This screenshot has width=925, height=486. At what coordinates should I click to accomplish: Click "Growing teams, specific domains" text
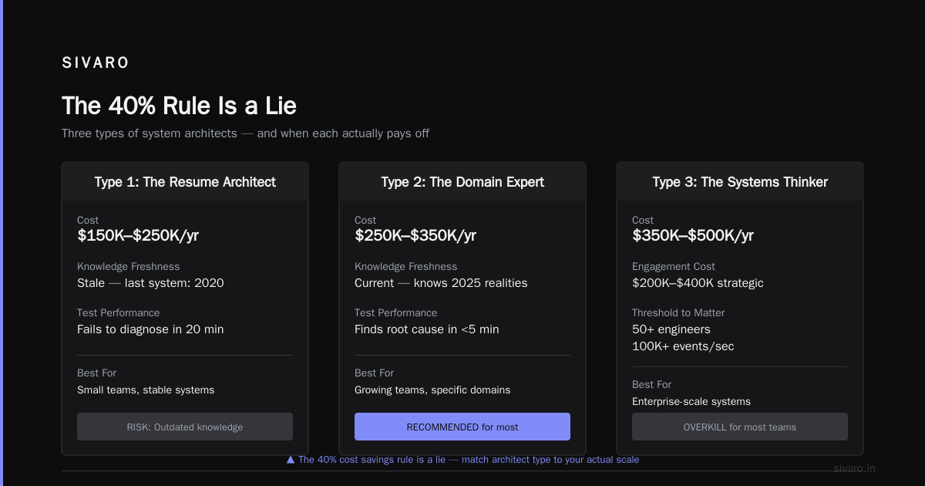coord(432,390)
